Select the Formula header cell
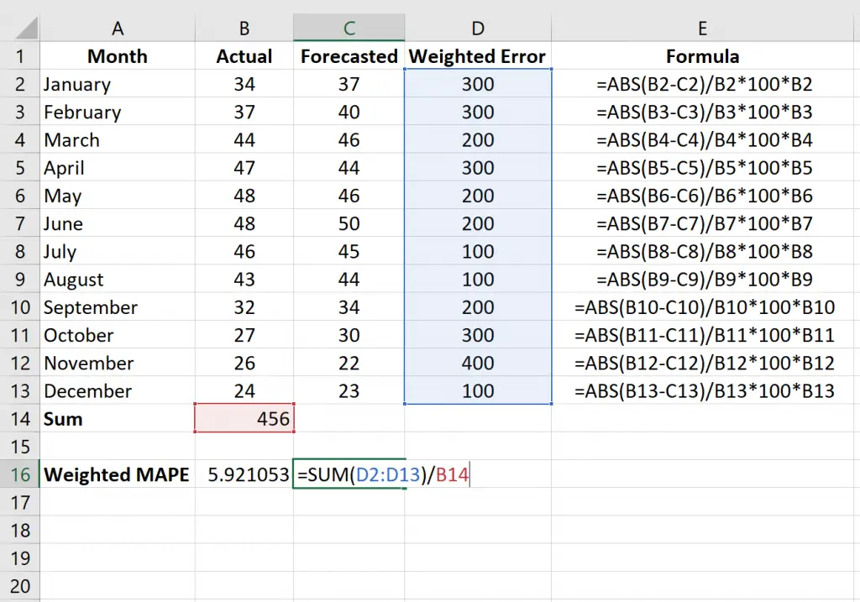Viewport: 860px width, 602px height. click(702, 56)
